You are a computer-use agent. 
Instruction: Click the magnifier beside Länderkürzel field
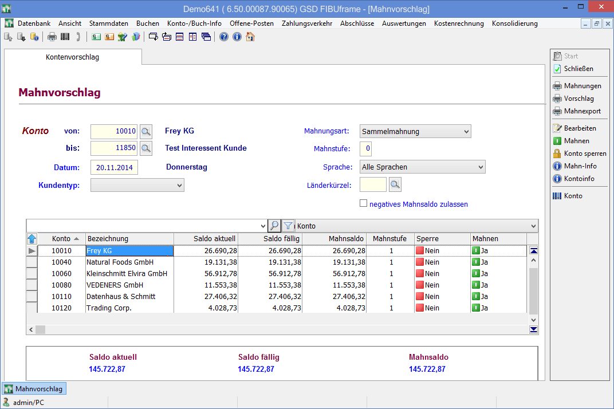(x=395, y=184)
